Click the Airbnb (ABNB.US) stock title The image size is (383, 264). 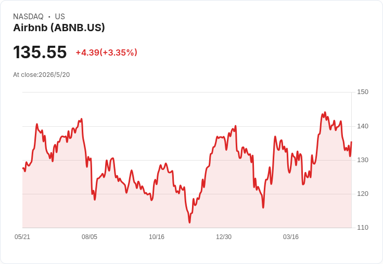coord(59,28)
